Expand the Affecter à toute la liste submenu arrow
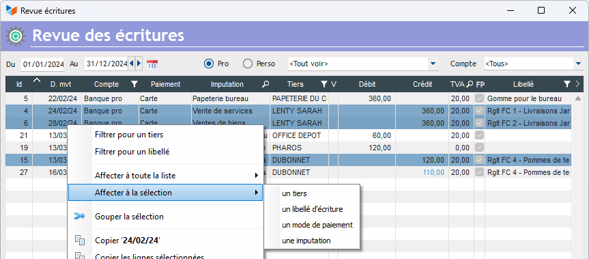The height and width of the screenshot is (259, 589). [x=257, y=176]
